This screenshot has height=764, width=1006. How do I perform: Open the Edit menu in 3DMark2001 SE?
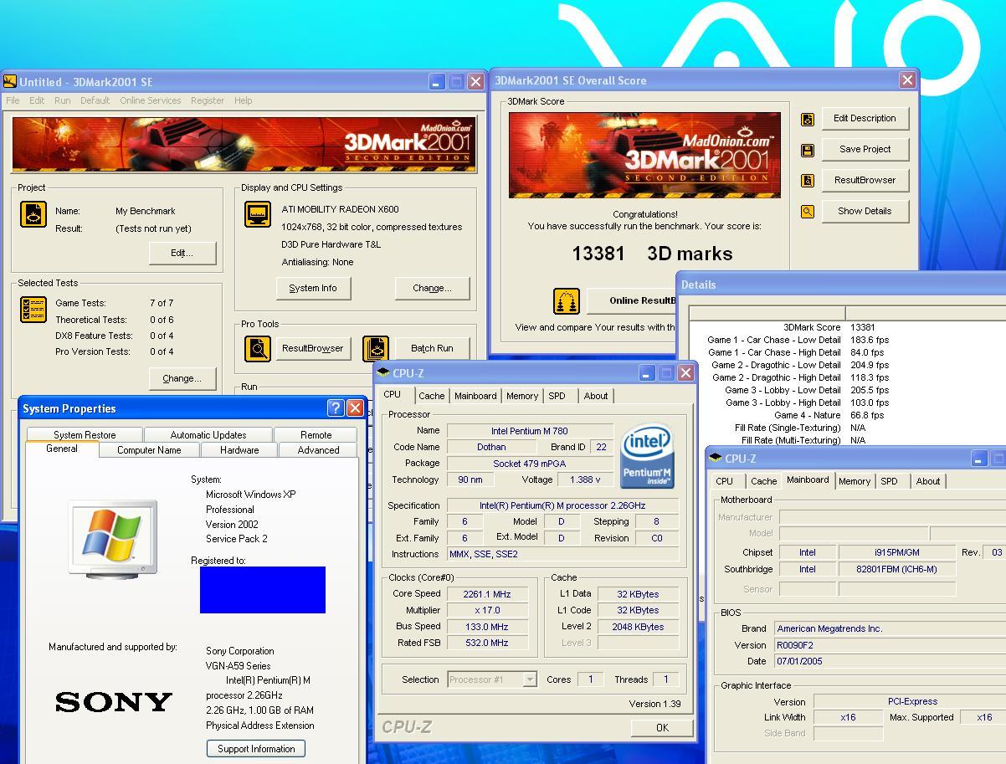(x=37, y=100)
